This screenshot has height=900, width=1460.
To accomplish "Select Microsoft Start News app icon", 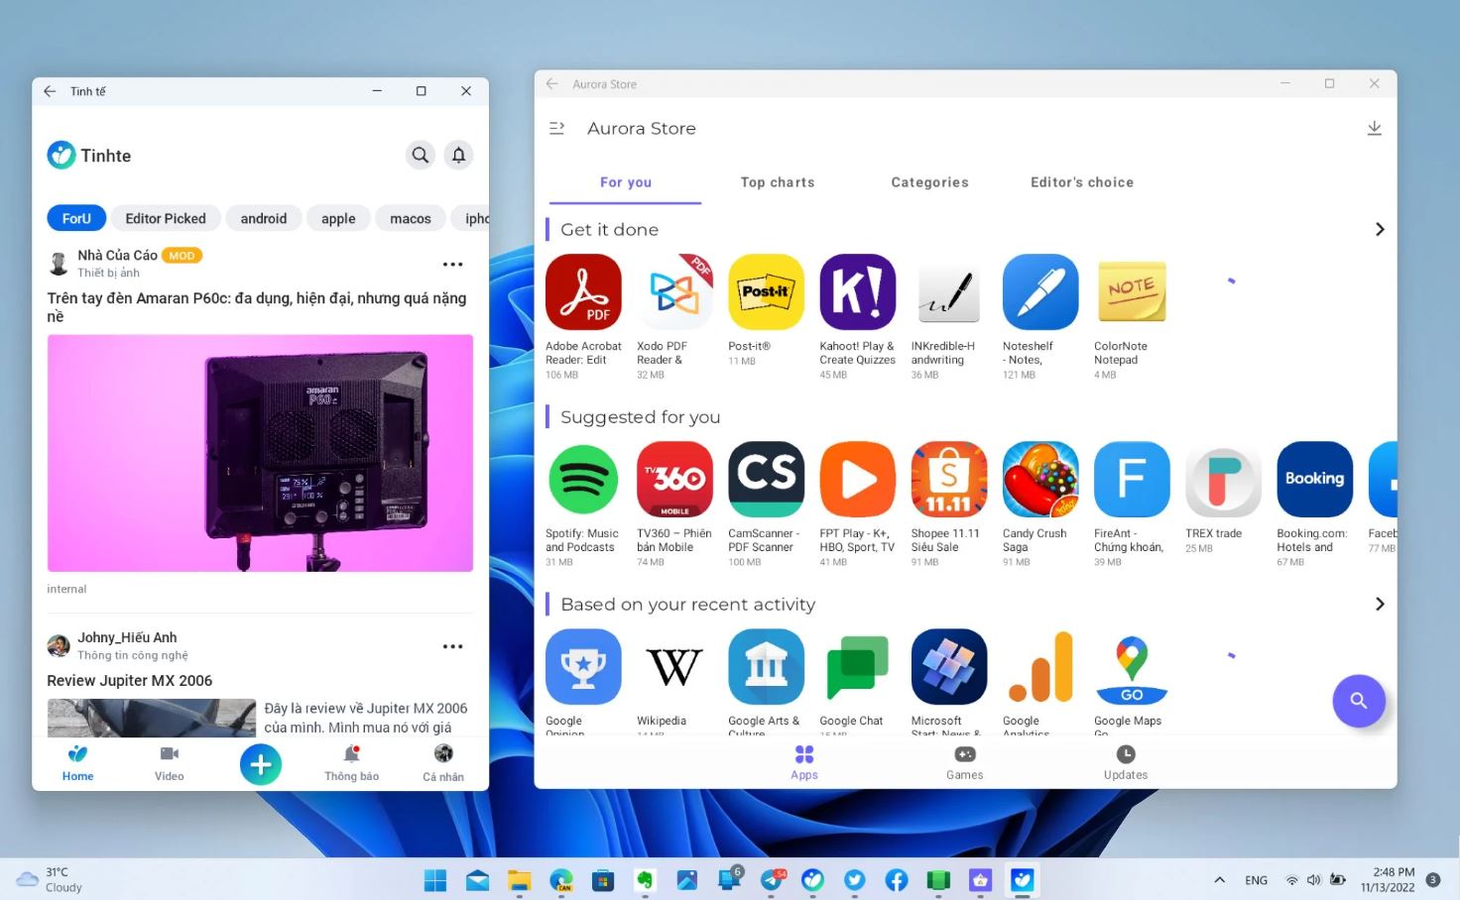I will [x=949, y=666].
